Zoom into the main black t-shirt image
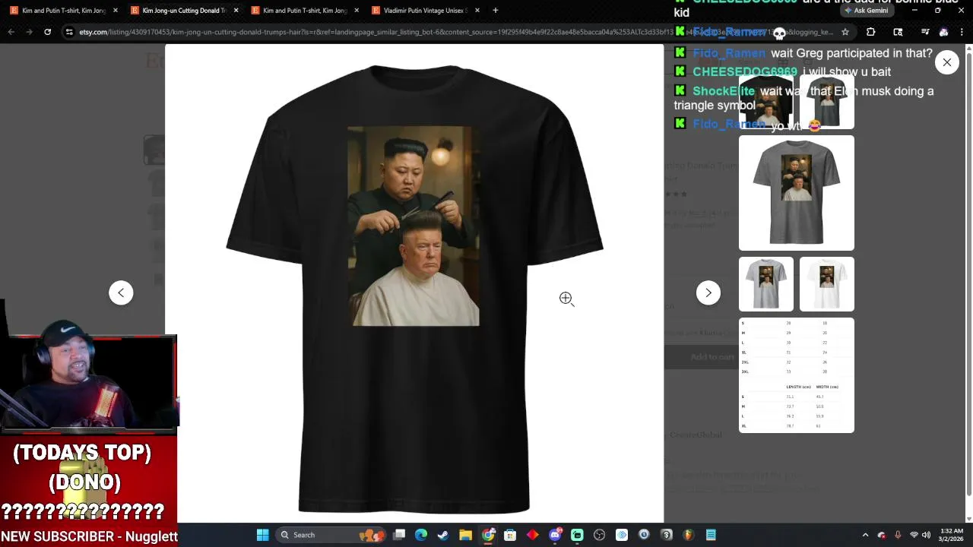 tap(414, 289)
